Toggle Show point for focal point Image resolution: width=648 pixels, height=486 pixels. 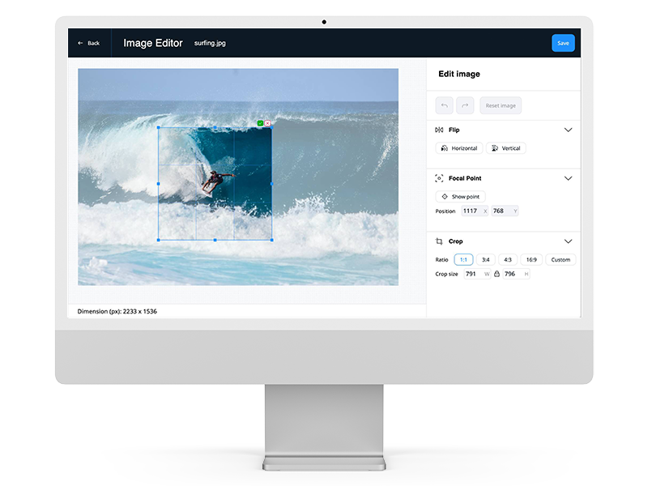click(460, 196)
